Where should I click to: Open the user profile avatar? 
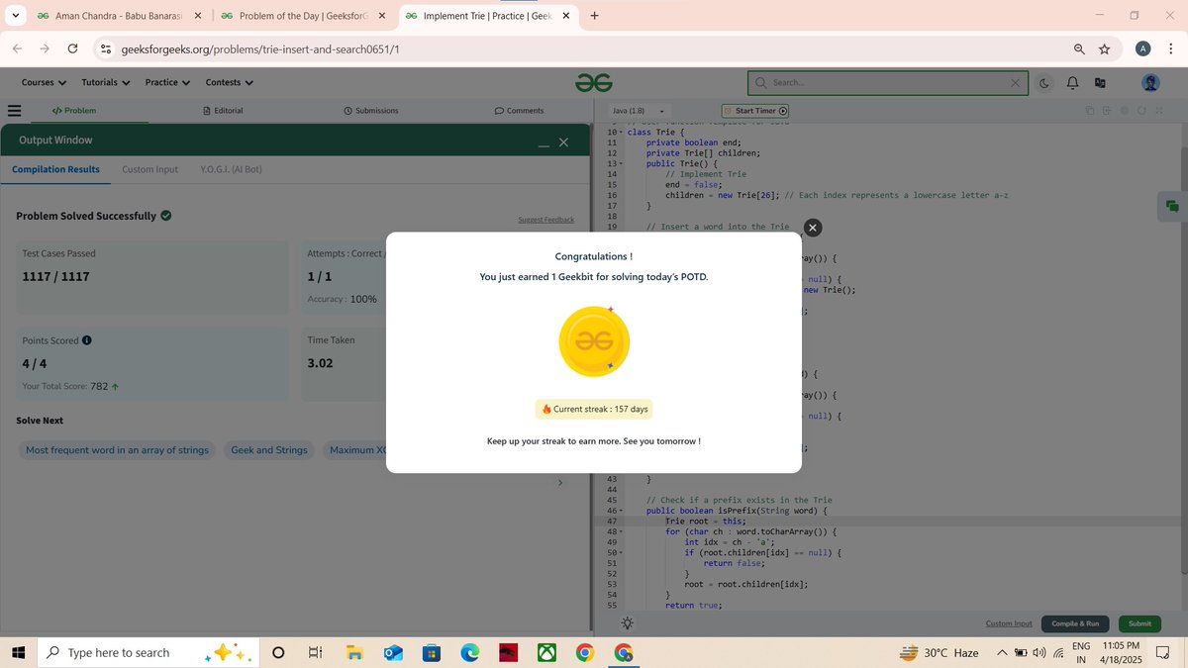pyautogui.click(x=1150, y=83)
